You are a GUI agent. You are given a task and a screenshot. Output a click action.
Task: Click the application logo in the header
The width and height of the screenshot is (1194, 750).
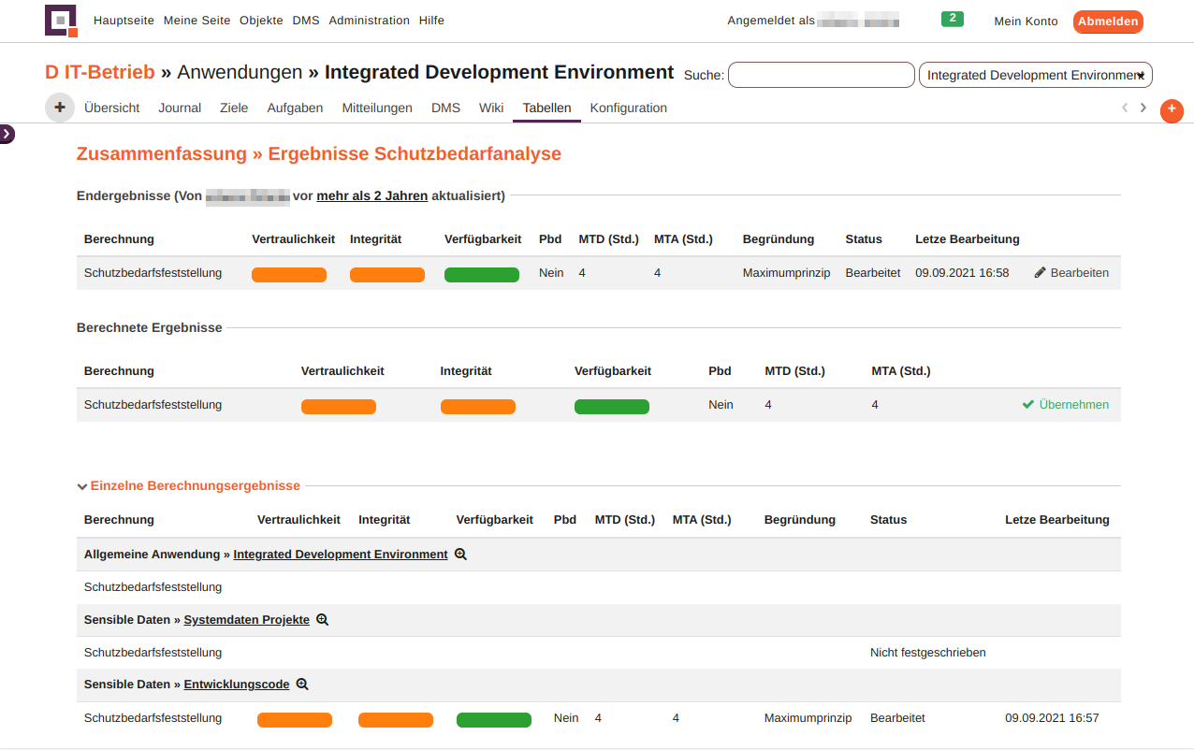(61, 21)
